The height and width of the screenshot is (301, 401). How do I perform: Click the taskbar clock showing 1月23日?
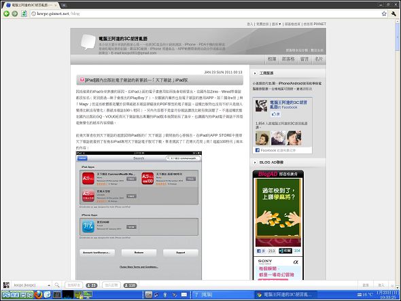point(387,295)
